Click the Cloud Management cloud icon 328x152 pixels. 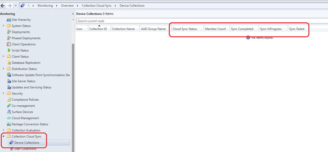pos(9,118)
